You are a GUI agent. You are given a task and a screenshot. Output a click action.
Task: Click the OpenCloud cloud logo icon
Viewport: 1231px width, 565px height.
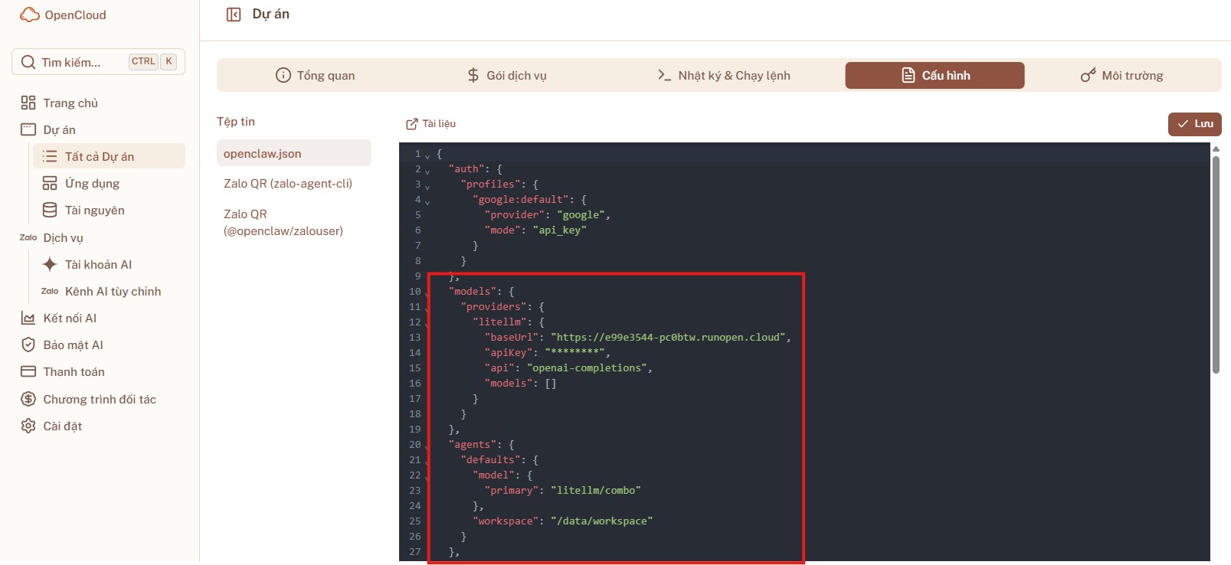(x=29, y=15)
